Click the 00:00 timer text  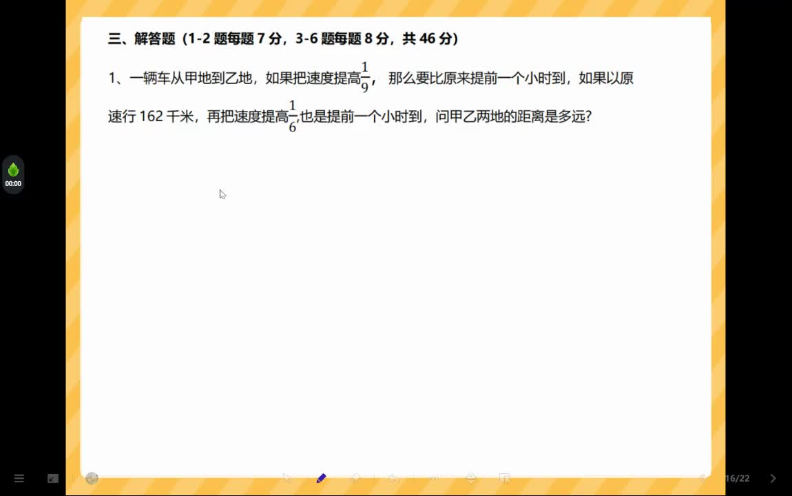click(13, 184)
